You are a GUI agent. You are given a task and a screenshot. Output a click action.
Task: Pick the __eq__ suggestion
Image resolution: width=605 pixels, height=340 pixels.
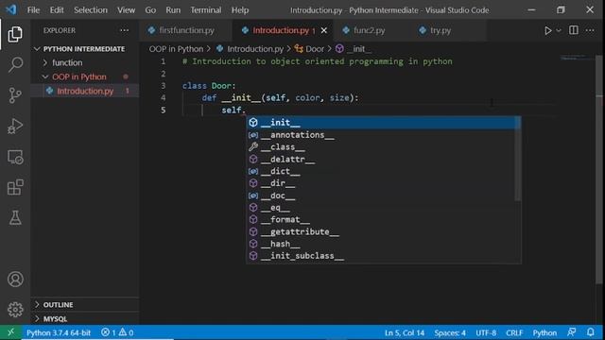pos(384,208)
